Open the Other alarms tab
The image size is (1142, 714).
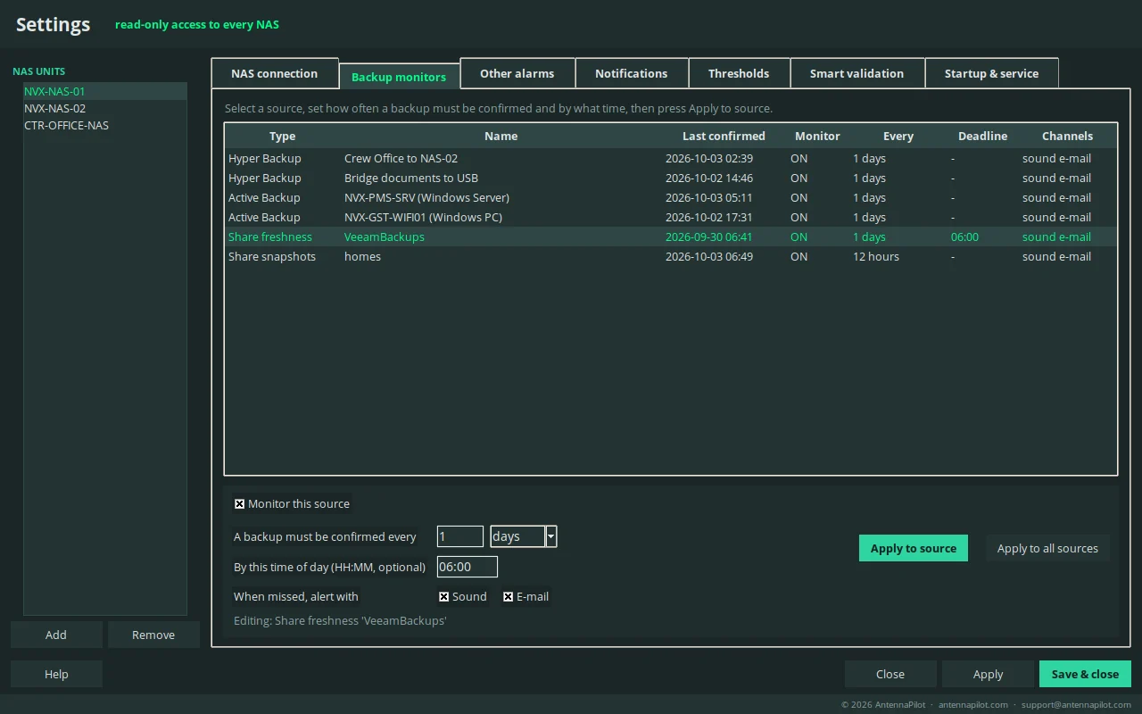tap(517, 73)
